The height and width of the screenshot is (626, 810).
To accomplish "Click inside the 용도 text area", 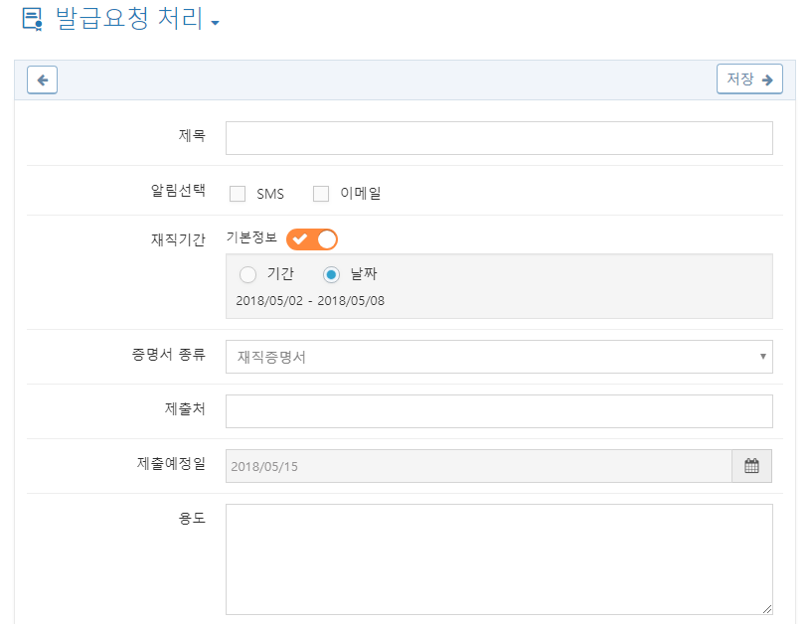I will point(499,559).
